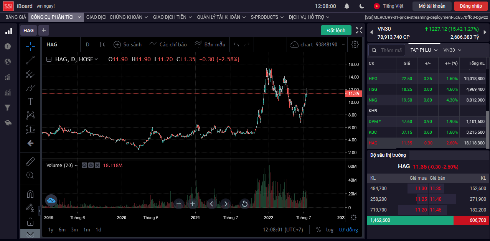Screen dimensions: 490x241
Task: Open chart_93848190 saved layout dropdown
Action: pos(317,44)
